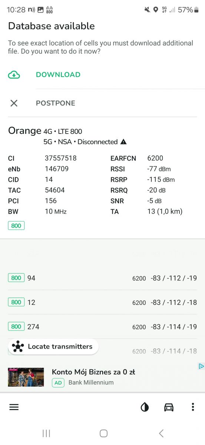Image resolution: width=205 pixels, height=445 pixels.
Task: Tap the 800 band badge under BW
Action: click(x=16, y=225)
